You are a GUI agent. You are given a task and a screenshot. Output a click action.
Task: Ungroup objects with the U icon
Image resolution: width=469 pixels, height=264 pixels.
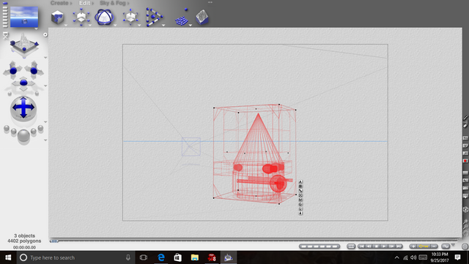tap(300, 208)
